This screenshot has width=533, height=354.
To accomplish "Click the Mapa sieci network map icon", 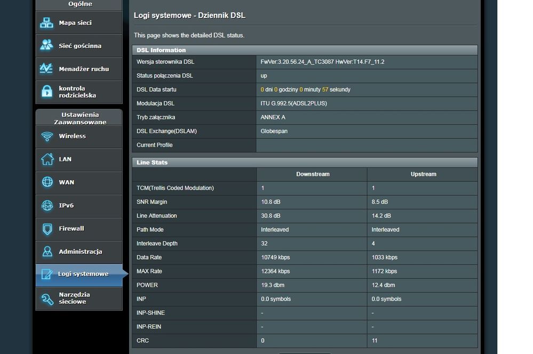I will (47, 23).
